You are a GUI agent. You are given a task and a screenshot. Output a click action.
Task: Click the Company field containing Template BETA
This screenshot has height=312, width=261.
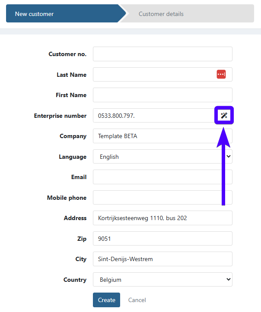pos(162,136)
